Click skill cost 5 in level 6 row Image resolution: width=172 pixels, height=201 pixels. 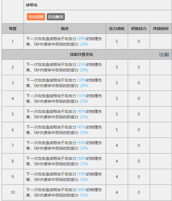click(117, 130)
